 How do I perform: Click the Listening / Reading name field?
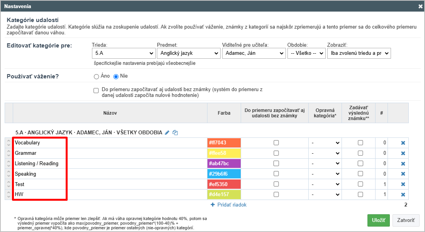[110, 163]
